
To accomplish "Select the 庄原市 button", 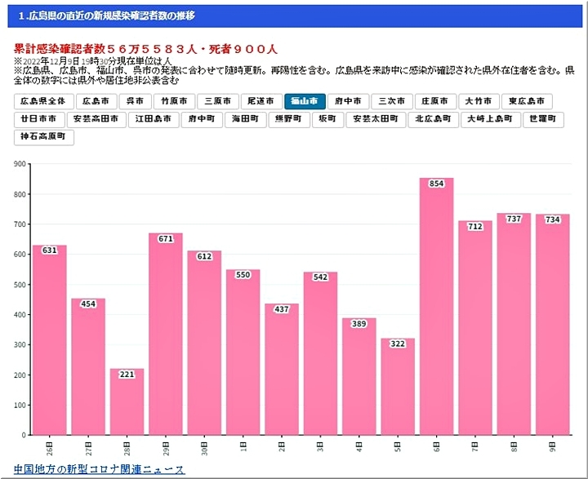I will (x=435, y=102).
